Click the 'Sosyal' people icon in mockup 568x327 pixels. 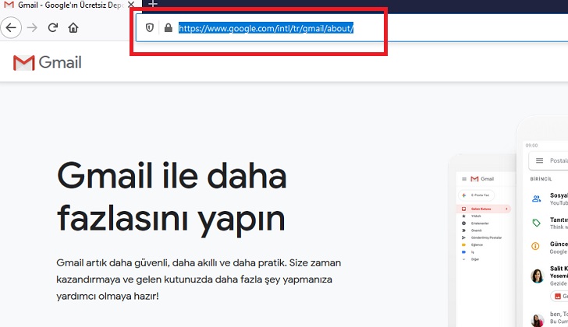coord(537,199)
